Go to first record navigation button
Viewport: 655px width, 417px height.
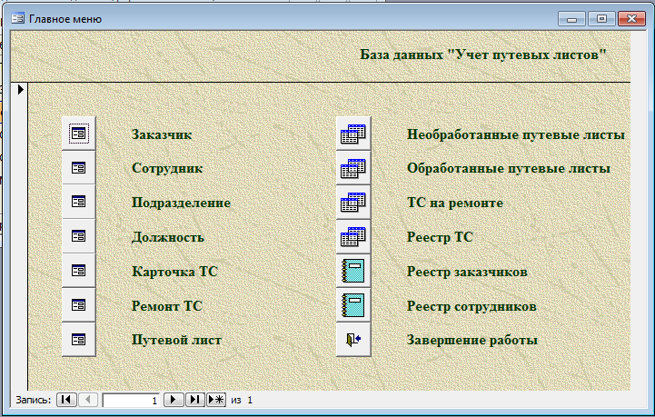pos(66,400)
